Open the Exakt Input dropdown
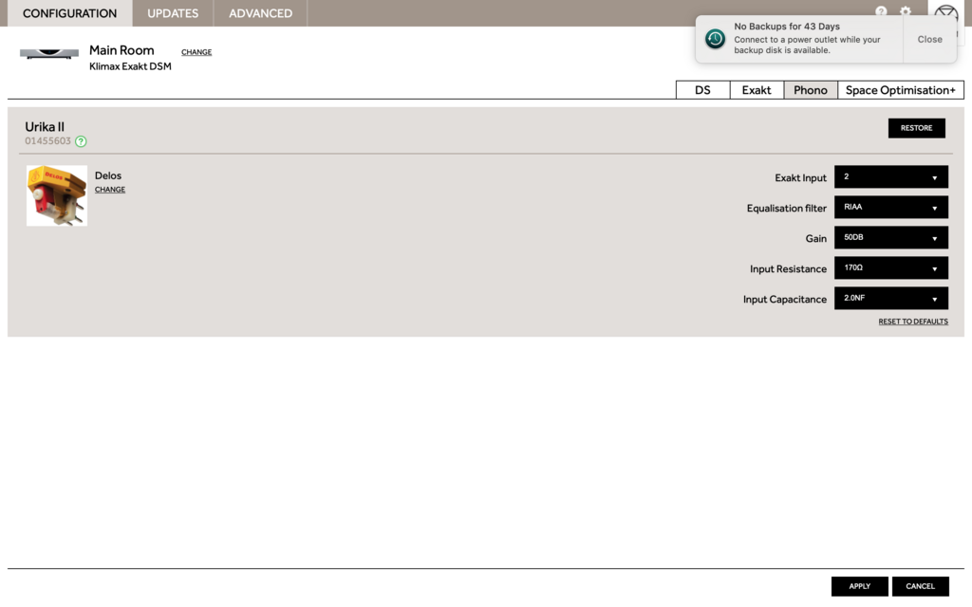Viewport: 972px width, 607px height. [890, 177]
